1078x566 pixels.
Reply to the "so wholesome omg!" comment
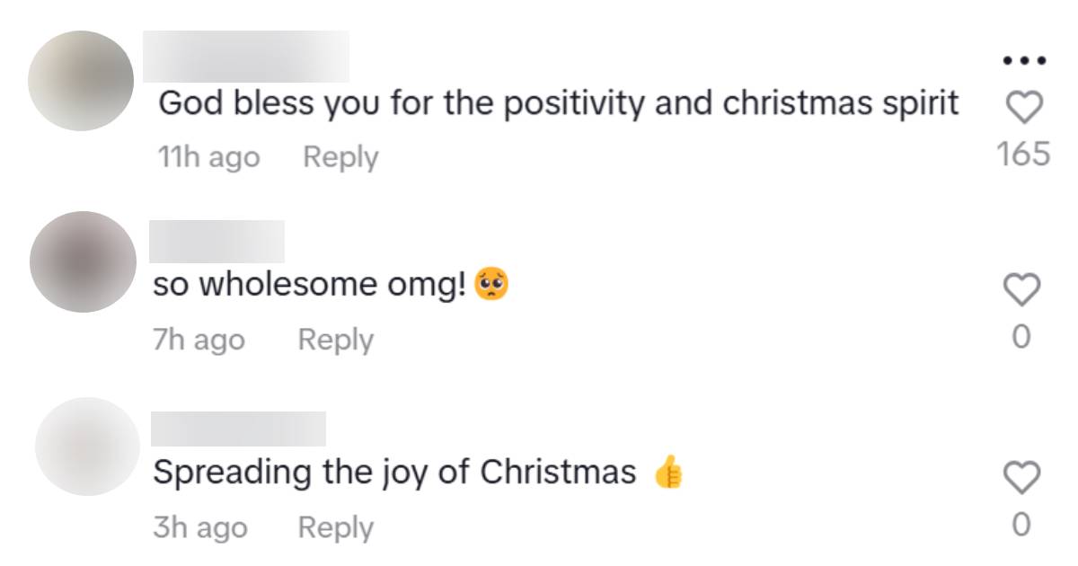click(x=335, y=340)
